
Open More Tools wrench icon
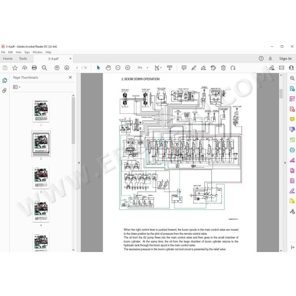click(292, 211)
